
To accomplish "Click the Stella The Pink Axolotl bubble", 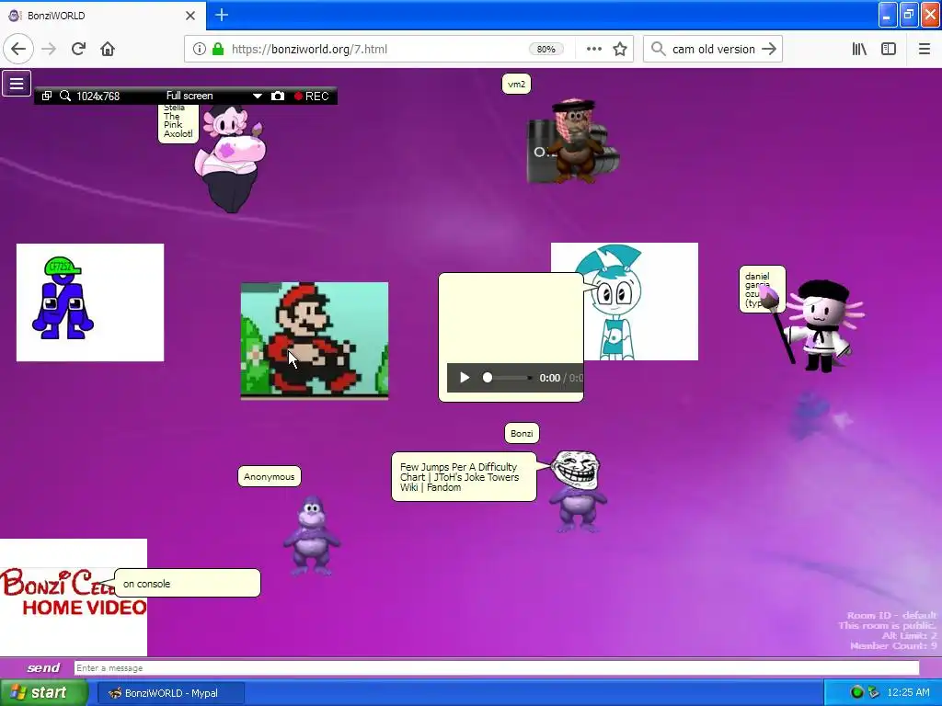I will tap(178, 123).
